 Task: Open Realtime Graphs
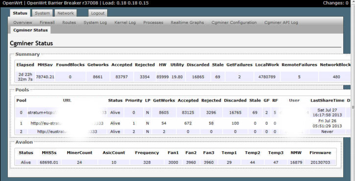pos(187,22)
